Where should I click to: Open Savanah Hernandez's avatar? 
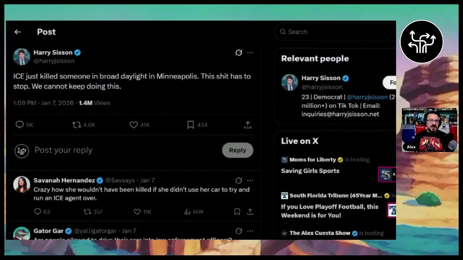pyautogui.click(x=21, y=185)
